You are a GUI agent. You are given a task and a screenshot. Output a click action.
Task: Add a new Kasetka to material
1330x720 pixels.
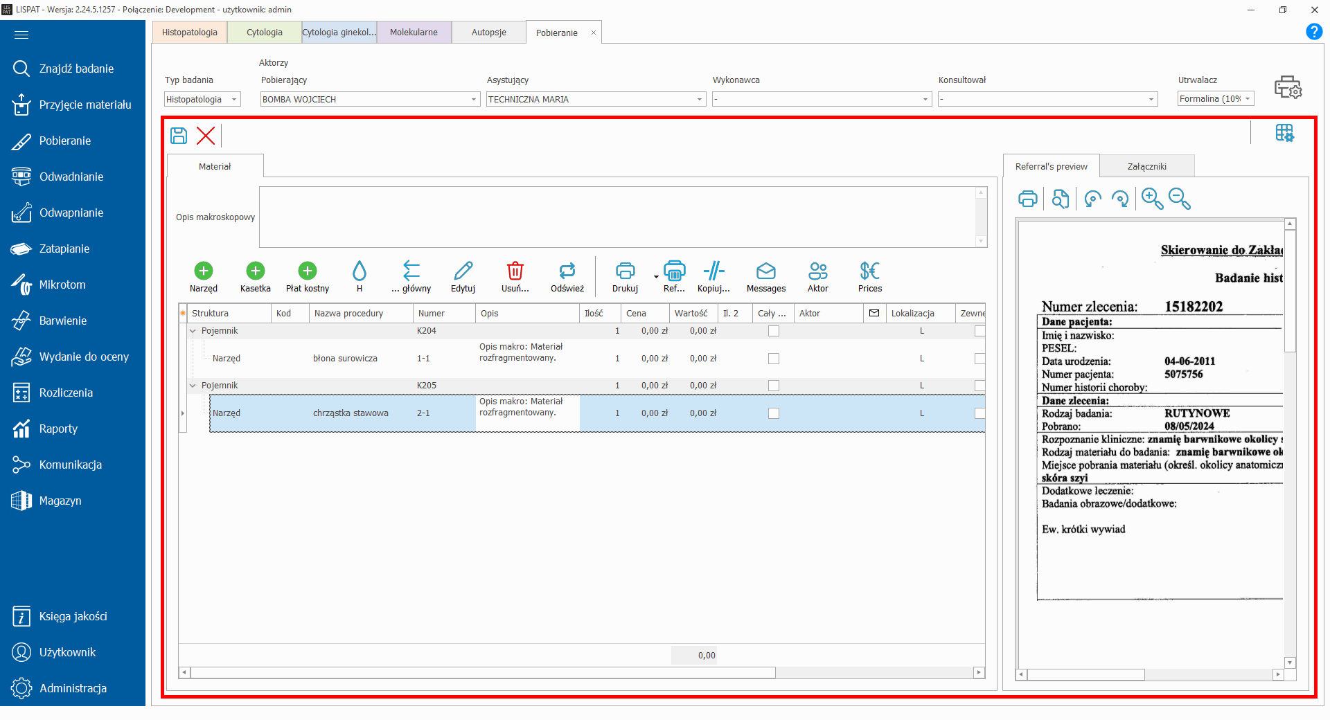[x=255, y=271]
